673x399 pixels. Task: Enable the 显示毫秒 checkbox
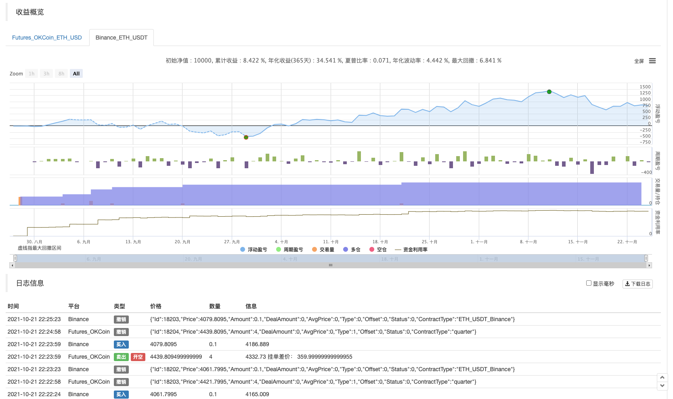pyautogui.click(x=589, y=283)
